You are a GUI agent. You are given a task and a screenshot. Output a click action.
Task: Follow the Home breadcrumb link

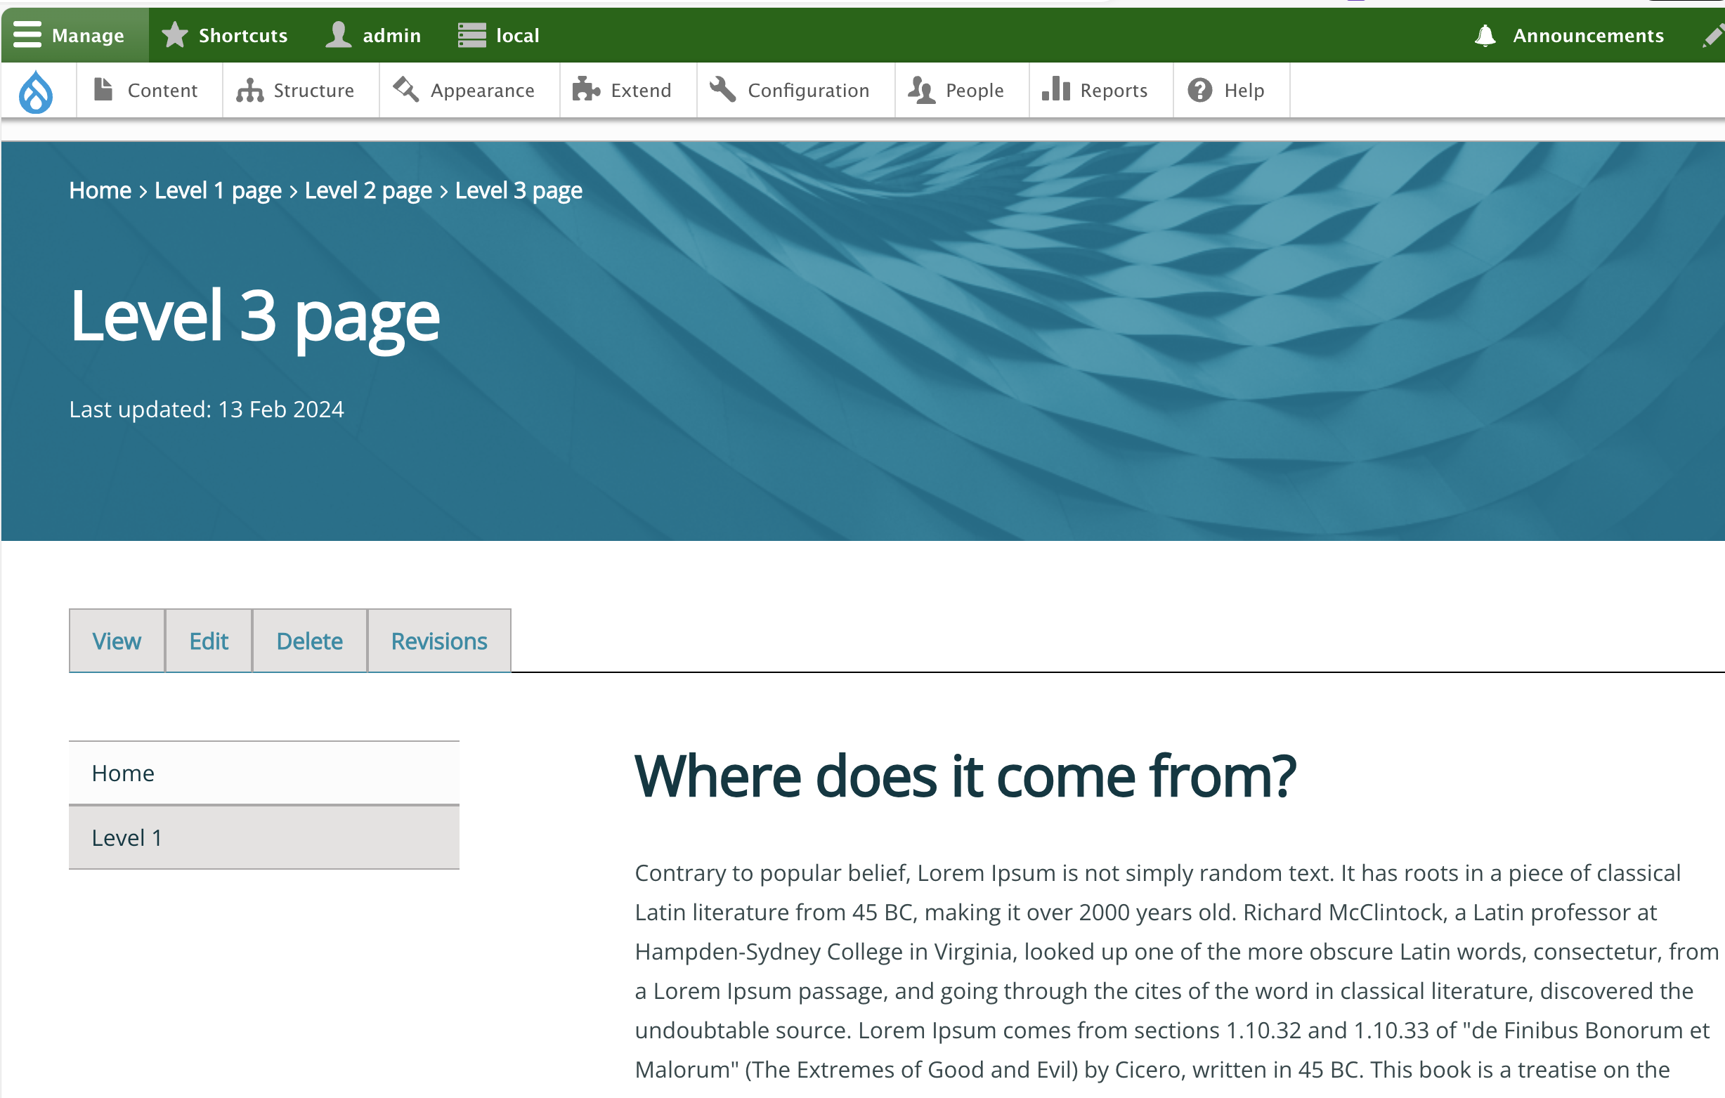[x=100, y=189]
